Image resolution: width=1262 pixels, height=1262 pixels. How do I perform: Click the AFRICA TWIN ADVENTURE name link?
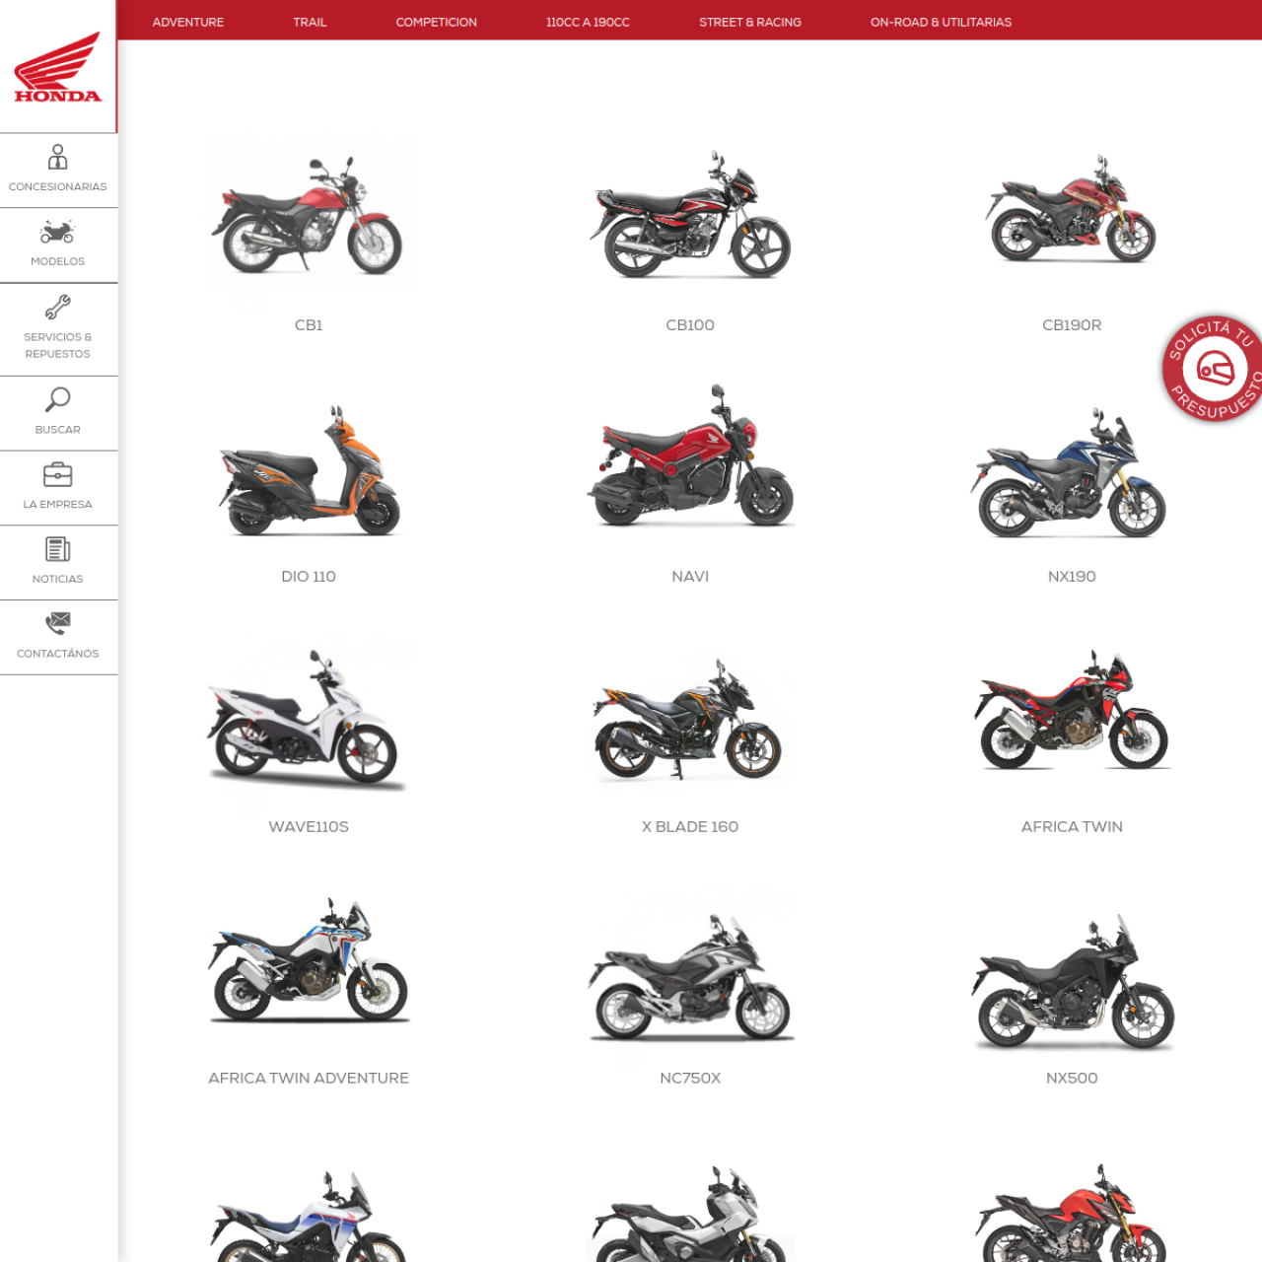[309, 1079]
